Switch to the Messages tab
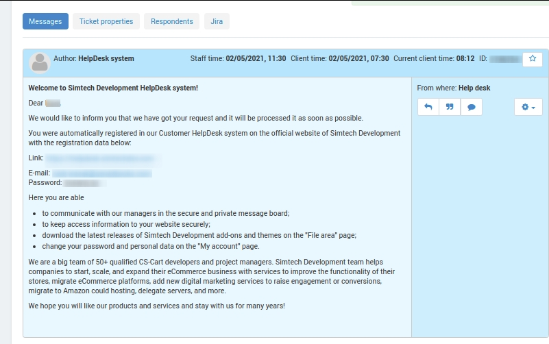The image size is (549, 344). (x=45, y=21)
